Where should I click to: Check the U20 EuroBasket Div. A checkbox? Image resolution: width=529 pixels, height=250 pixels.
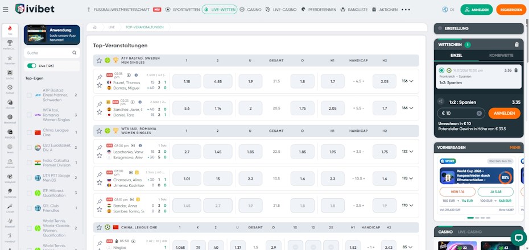tap(29, 148)
